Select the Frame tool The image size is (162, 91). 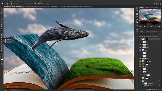[x=2, y=20]
